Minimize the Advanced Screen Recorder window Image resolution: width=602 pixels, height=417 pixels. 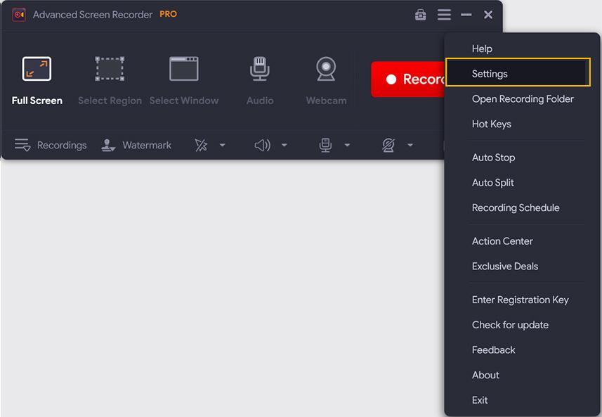(466, 15)
